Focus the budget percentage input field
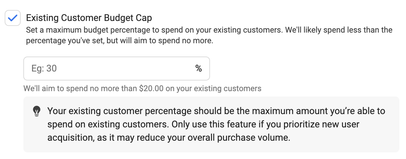 [x=116, y=69]
